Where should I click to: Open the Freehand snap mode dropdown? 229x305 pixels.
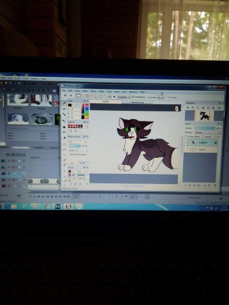pyautogui.click(x=124, y=97)
